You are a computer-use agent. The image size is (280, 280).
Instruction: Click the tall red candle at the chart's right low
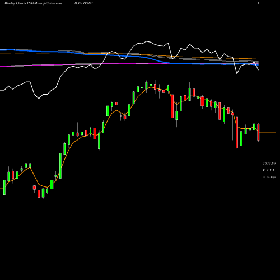pos(237,133)
